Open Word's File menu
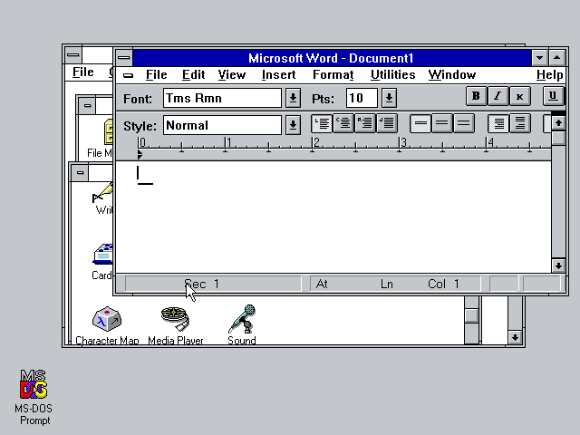Image resolution: width=580 pixels, height=435 pixels. (156, 75)
